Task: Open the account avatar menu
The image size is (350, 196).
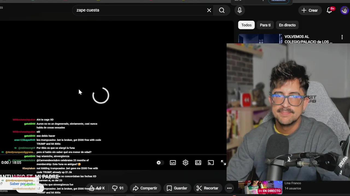Action: click(344, 10)
